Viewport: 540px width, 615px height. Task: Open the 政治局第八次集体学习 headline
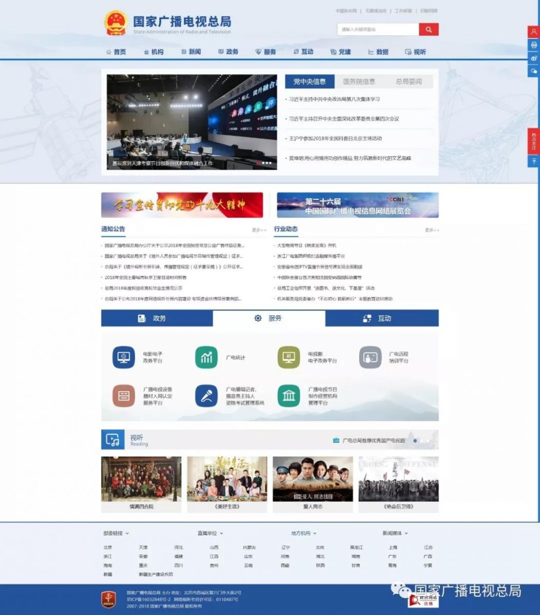(334, 99)
